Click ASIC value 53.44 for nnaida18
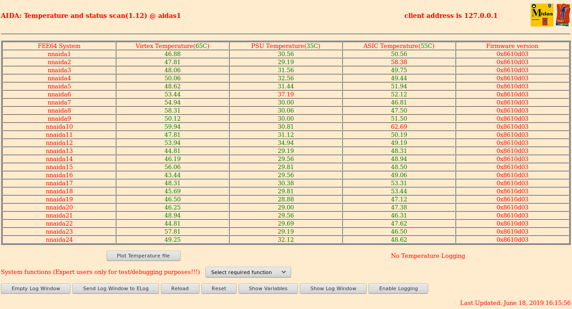This screenshot has height=309, width=572. pos(399,191)
